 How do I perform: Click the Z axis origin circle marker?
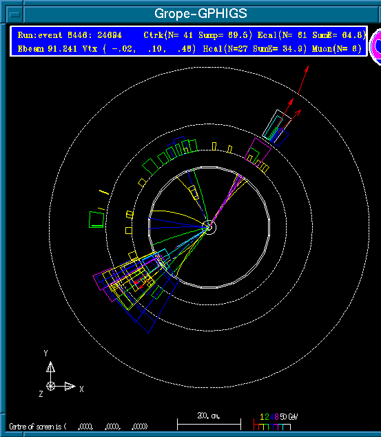coord(50,387)
